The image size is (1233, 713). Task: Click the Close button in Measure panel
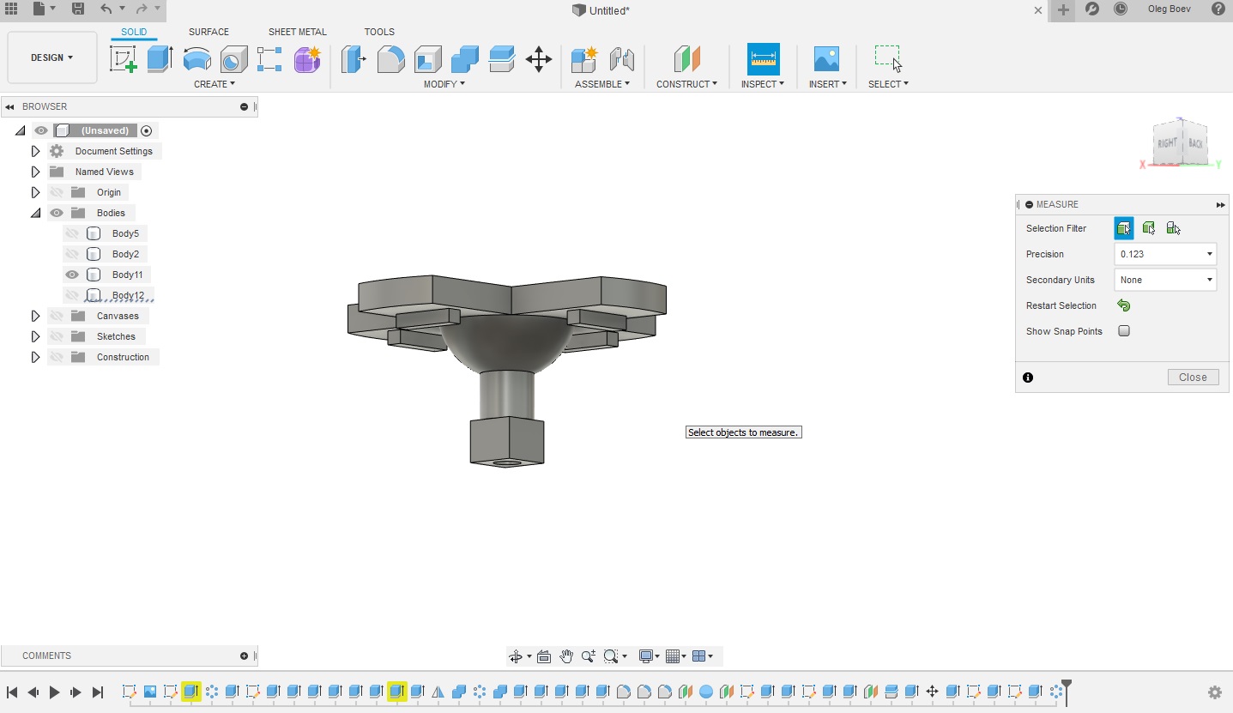(1193, 378)
